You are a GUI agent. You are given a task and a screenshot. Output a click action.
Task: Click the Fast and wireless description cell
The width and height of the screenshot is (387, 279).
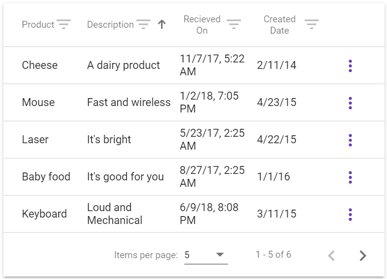(x=129, y=103)
